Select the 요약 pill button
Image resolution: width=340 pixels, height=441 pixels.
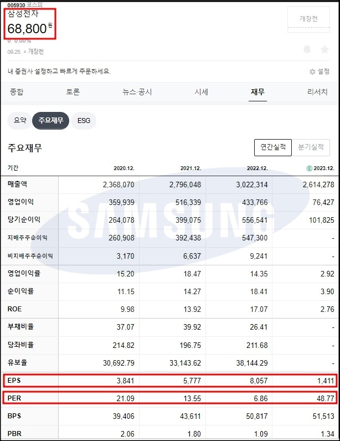click(20, 120)
